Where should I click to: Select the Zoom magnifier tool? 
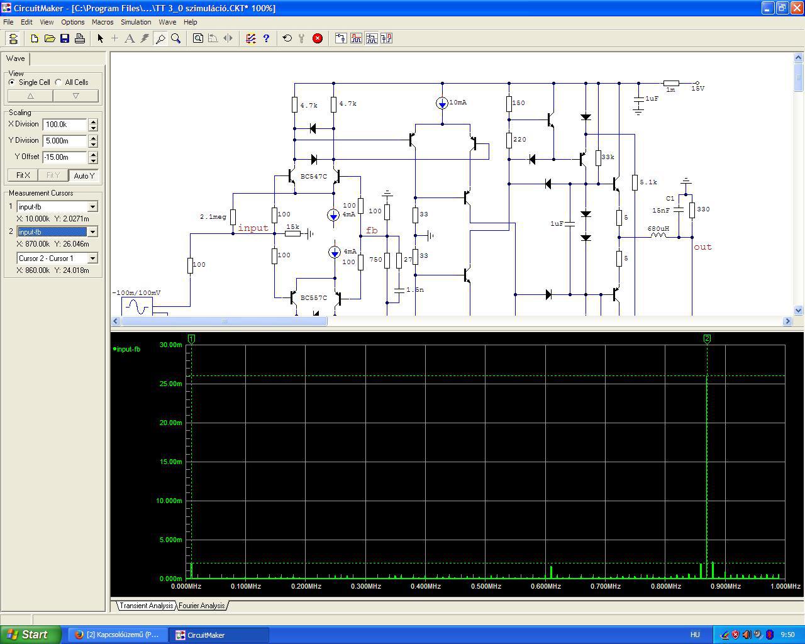176,38
